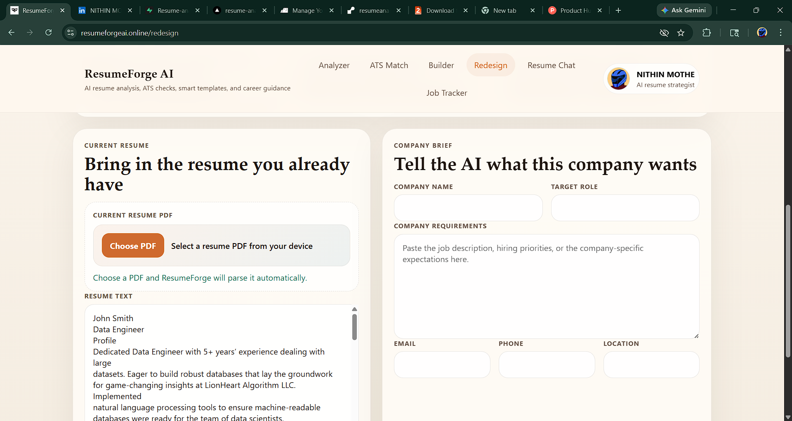Click the tracking protection eye icon
This screenshot has width=792, height=421.
[x=664, y=33]
